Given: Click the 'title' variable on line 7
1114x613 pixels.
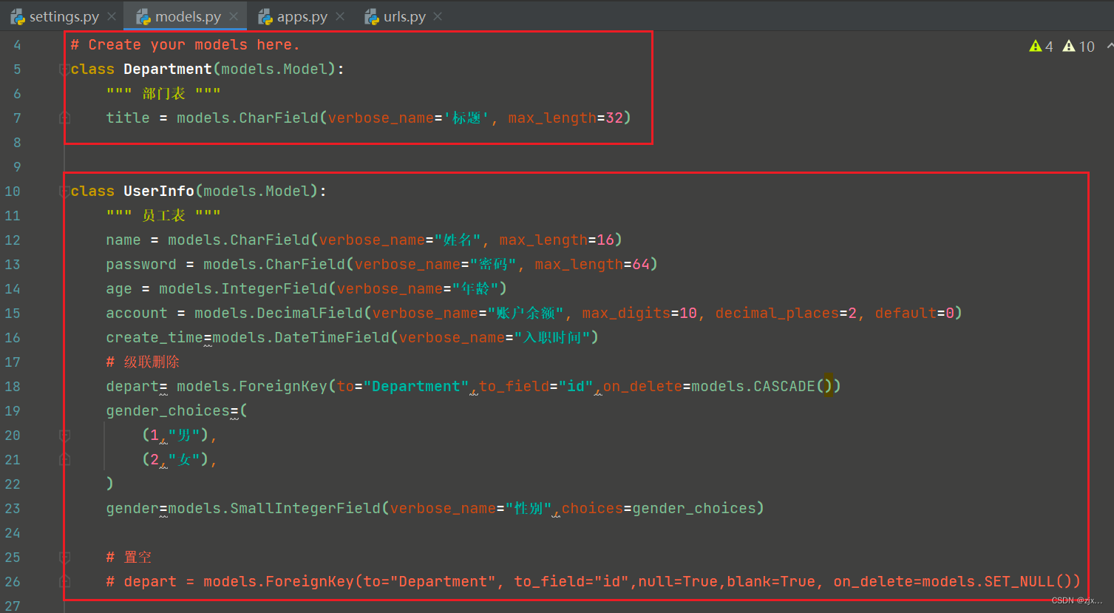Looking at the screenshot, I should pos(128,118).
